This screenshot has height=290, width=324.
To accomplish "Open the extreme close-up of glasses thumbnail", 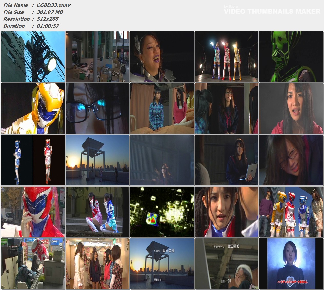I will 97,108.
